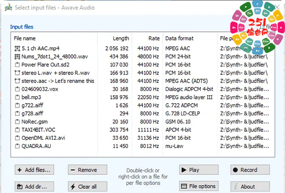The width and height of the screenshot is (285, 193).
Task: Click the file icon for TAXI4BIT.VOC
Action: [x=17, y=130]
